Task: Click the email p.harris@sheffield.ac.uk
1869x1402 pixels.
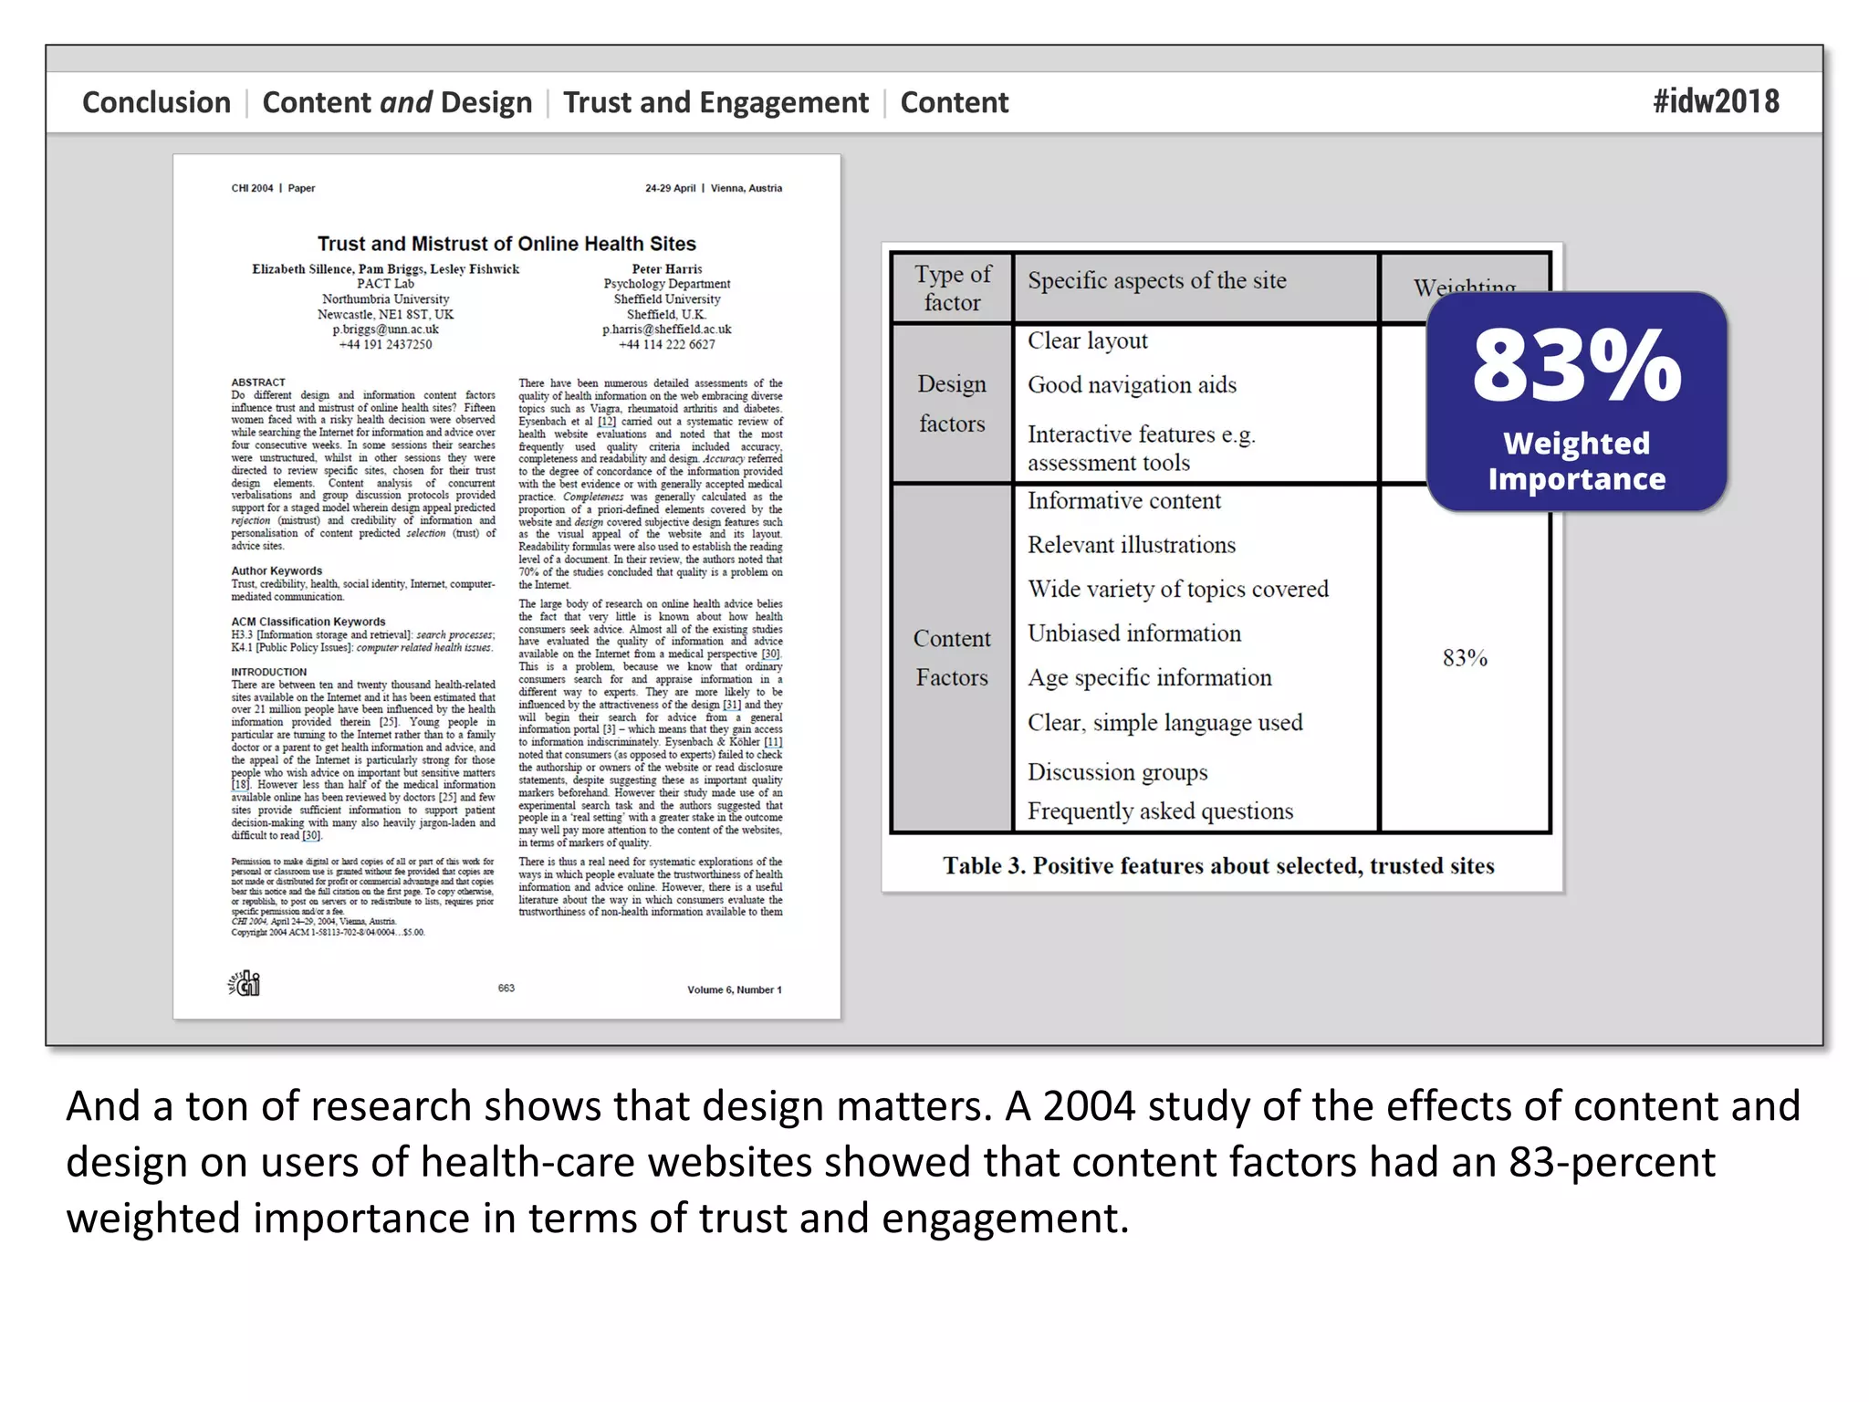Action: [666, 330]
